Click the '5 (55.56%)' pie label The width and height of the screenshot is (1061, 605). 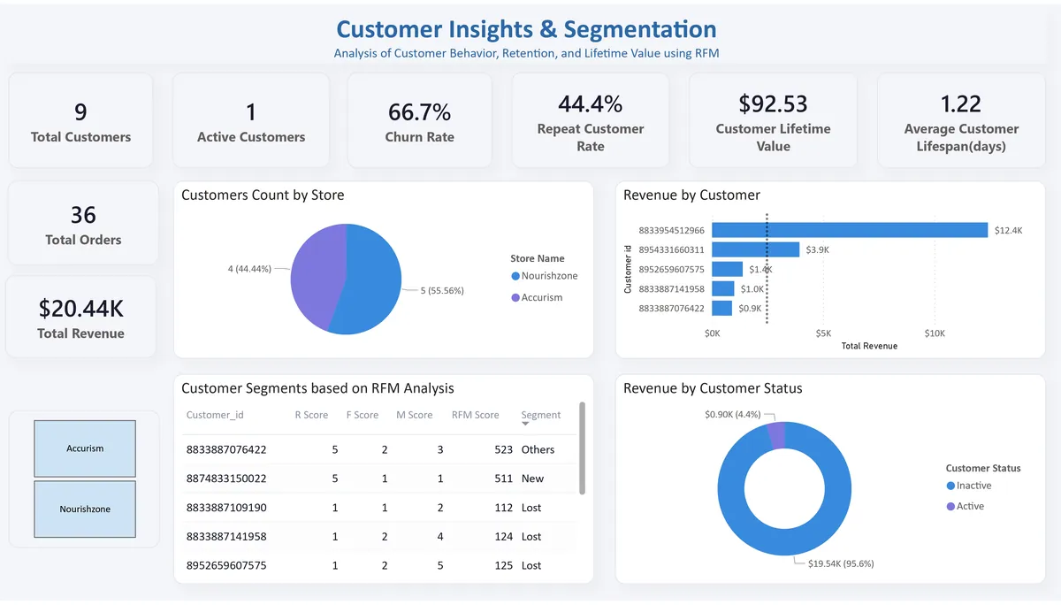pos(442,290)
